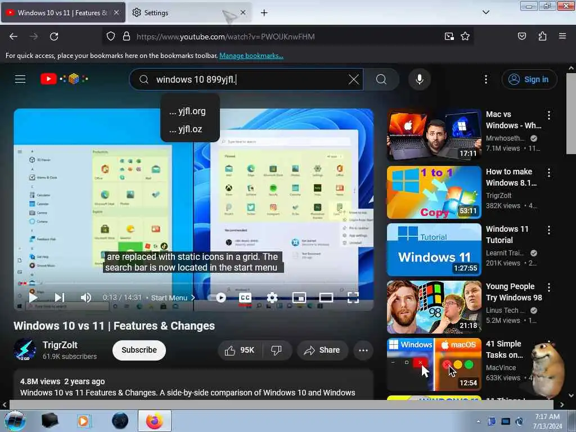Open taskbar clock 7:17 AM
The image size is (576, 432).
pyautogui.click(x=547, y=421)
